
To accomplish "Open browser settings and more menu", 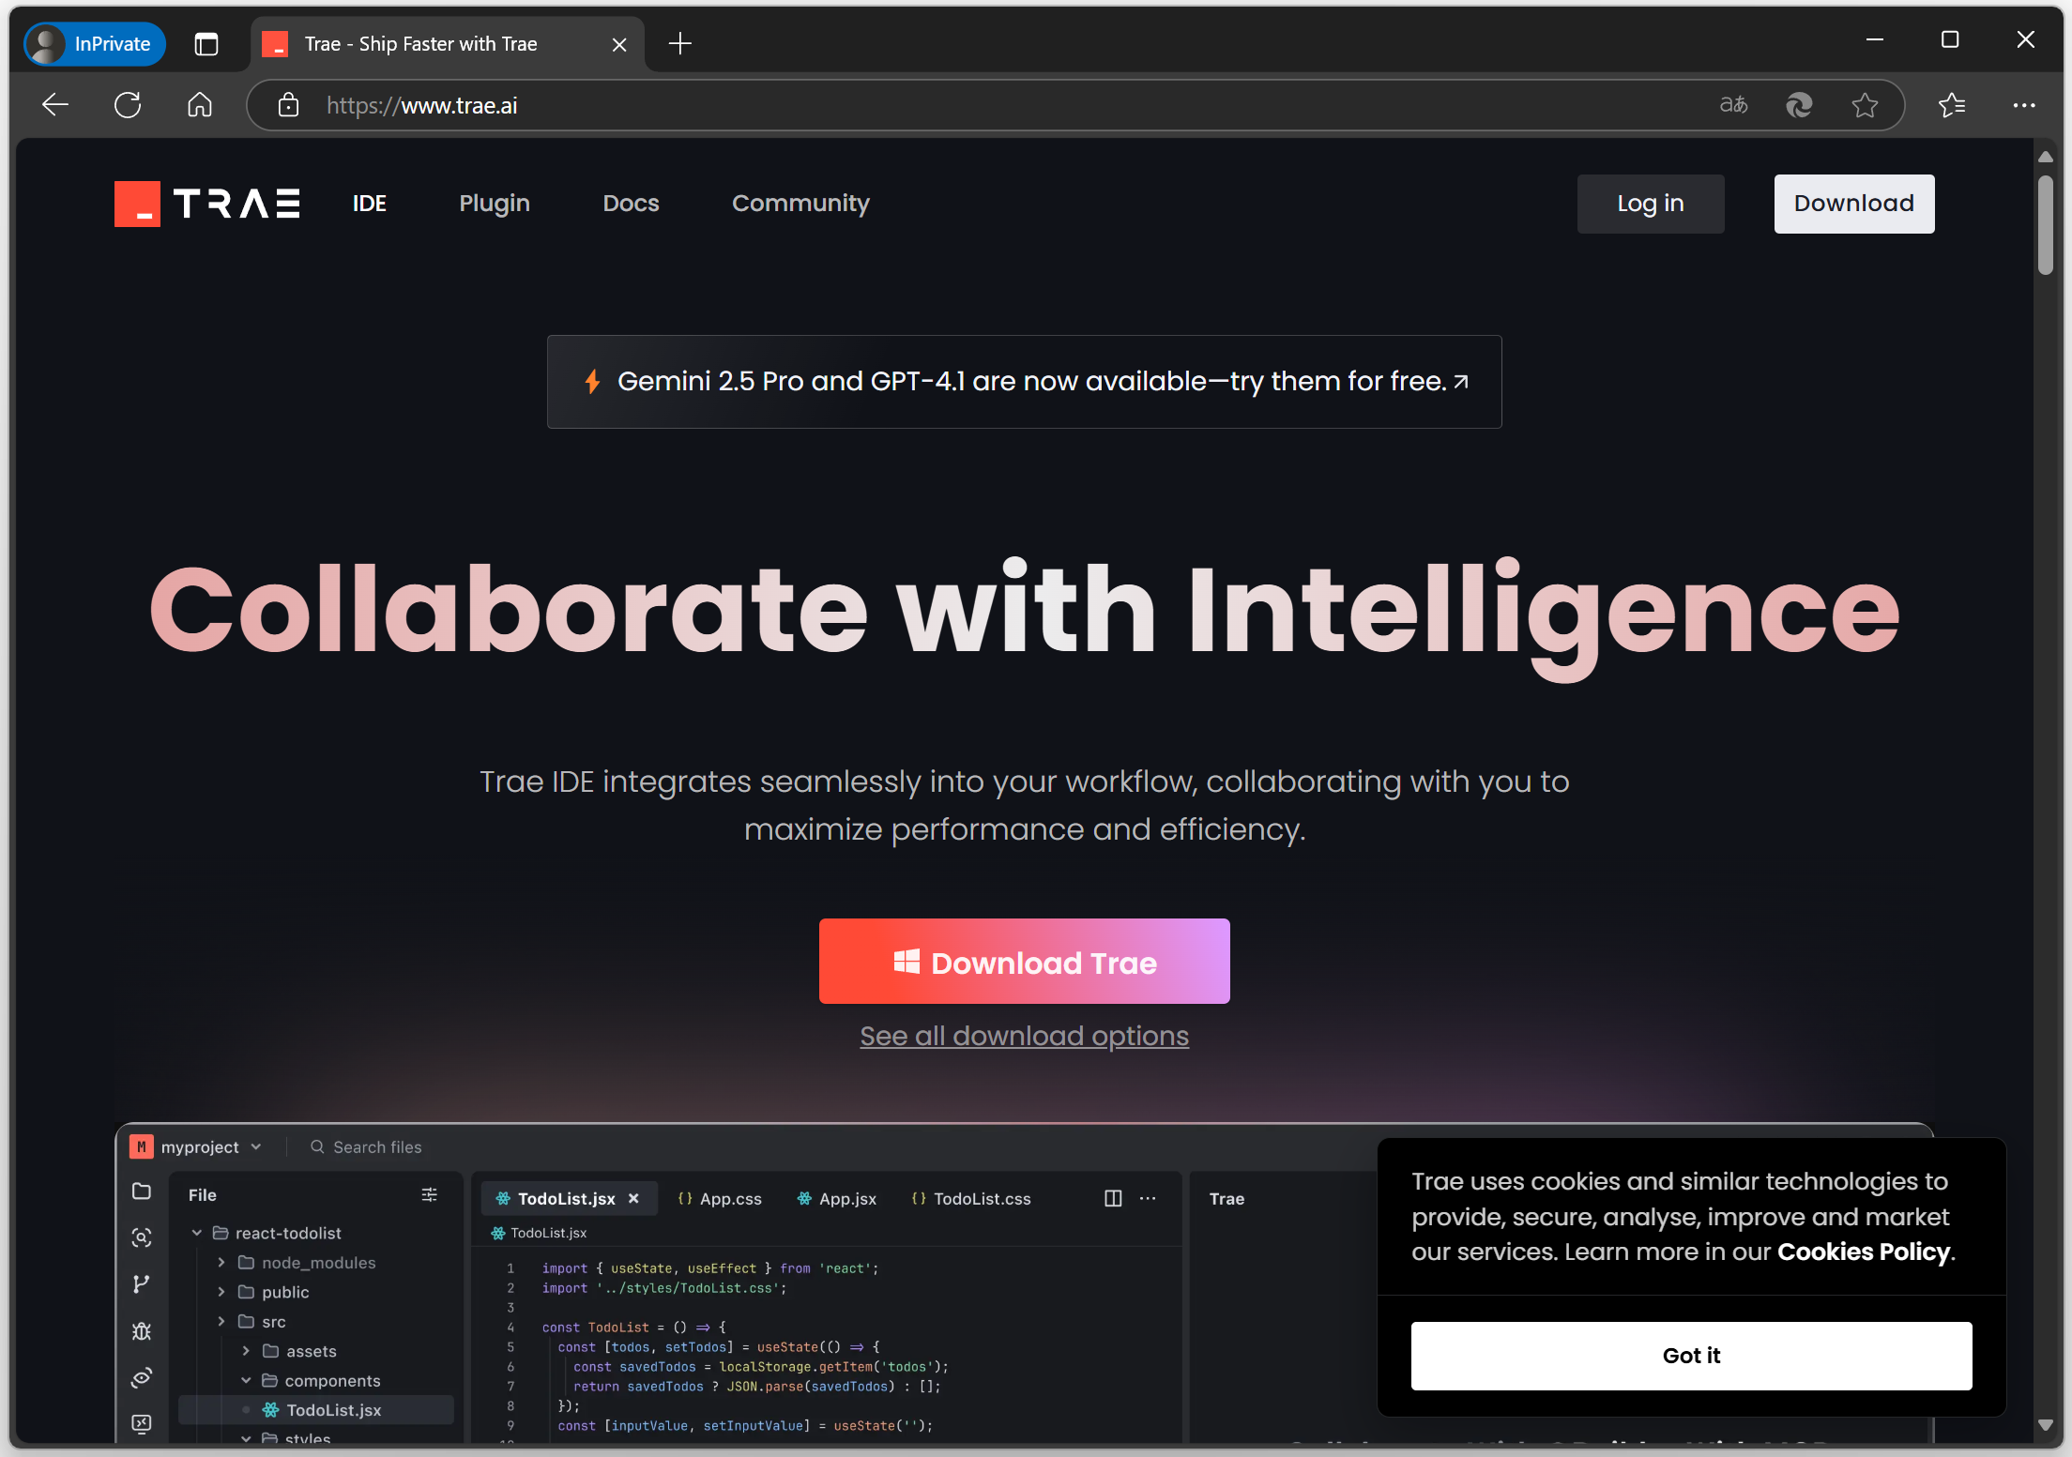I will 2023,105.
